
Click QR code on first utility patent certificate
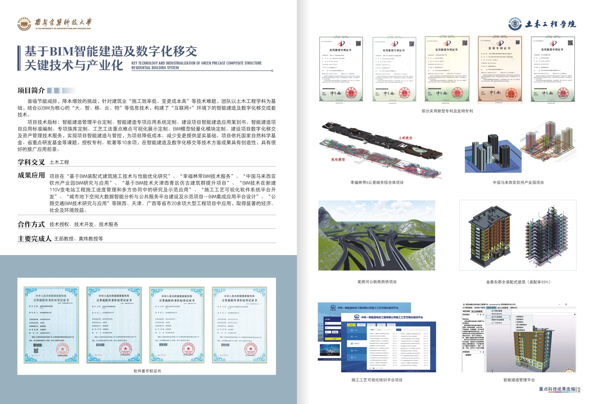click(358, 43)
